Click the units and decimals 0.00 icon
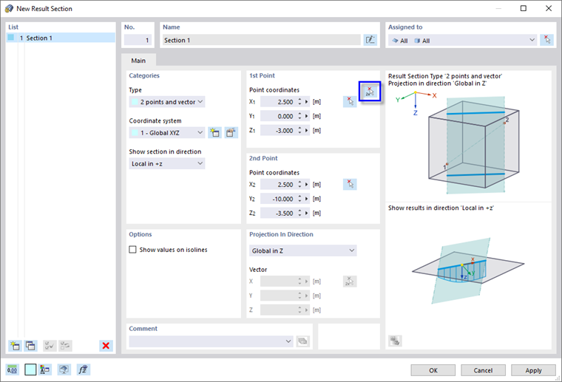Image resolution: width=562 pixels, height=382 pixels. (x=12, y=369)
